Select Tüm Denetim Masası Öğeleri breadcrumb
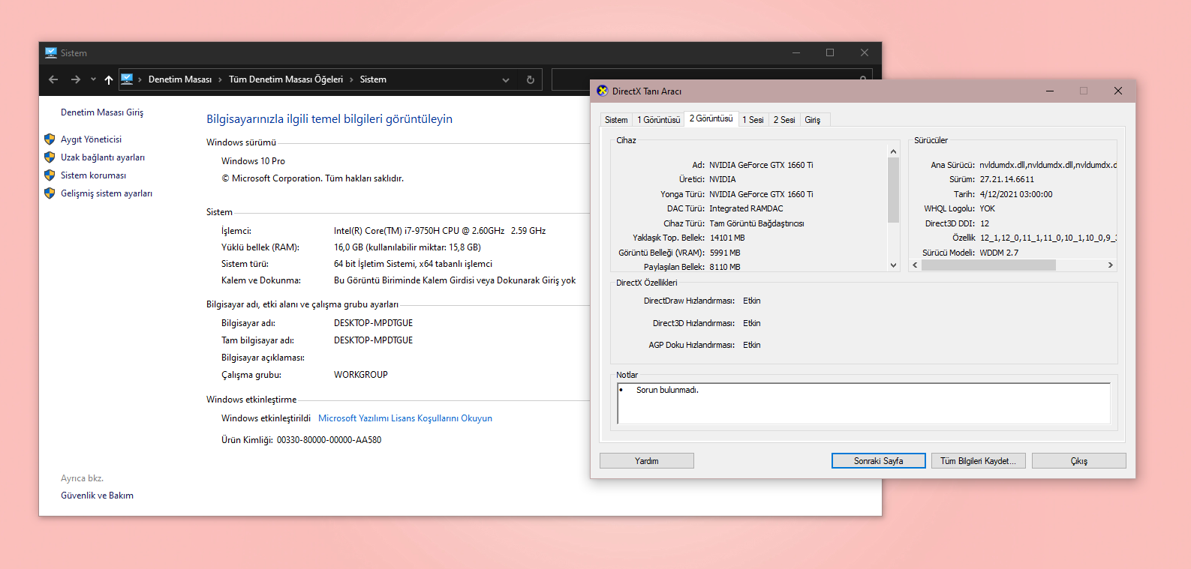This screenshot has width=1191, height=569. pyautogui.click(x=286, y=79)
